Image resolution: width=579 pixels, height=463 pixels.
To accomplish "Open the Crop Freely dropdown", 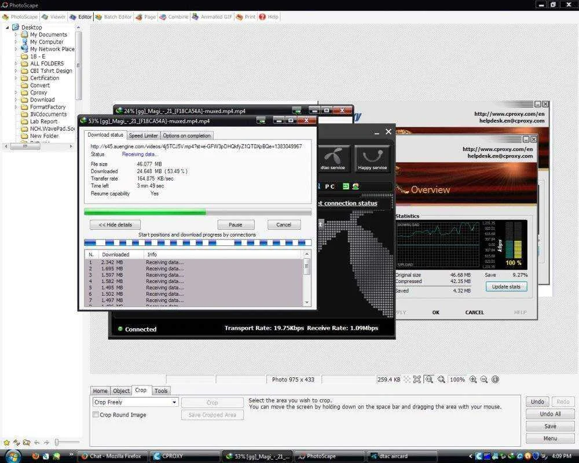I will (135, 402).
